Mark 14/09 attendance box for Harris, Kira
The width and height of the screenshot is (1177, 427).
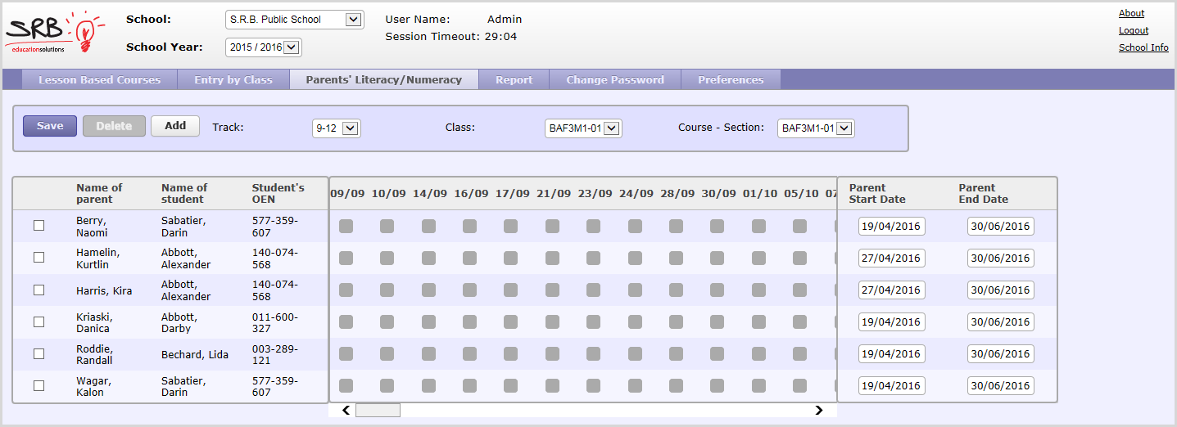(428, 290)
